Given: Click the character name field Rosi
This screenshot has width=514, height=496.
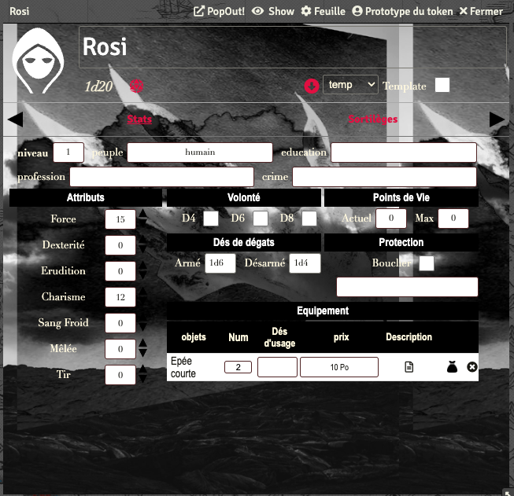Looking at the screenshot, I should [x=292, y=47].
